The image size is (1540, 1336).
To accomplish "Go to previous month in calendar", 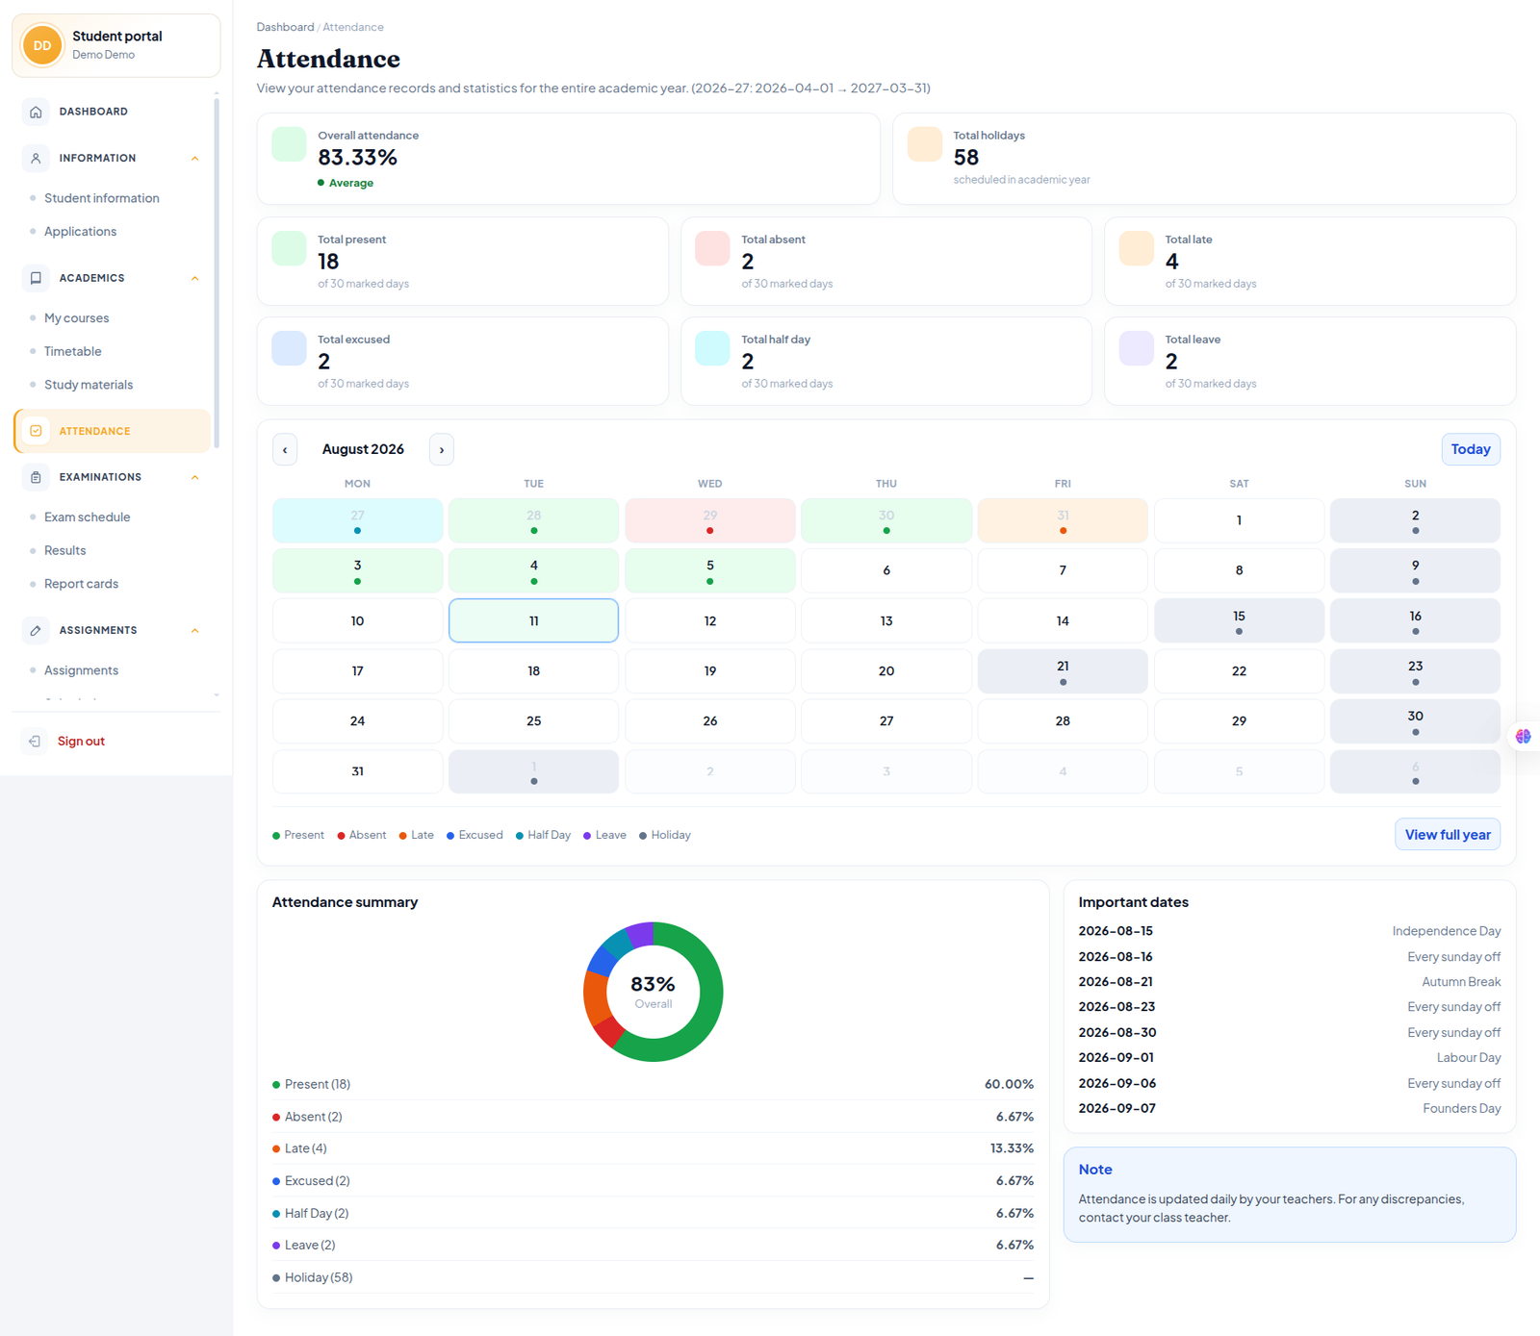I will (x=285, y=449).
